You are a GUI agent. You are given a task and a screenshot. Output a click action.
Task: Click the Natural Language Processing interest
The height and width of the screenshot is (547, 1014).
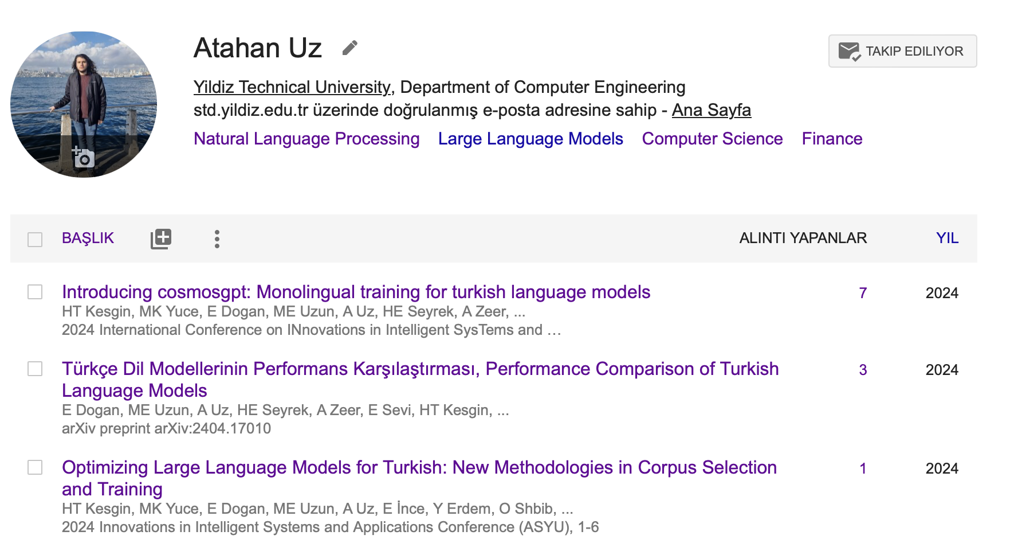point(306,139)
